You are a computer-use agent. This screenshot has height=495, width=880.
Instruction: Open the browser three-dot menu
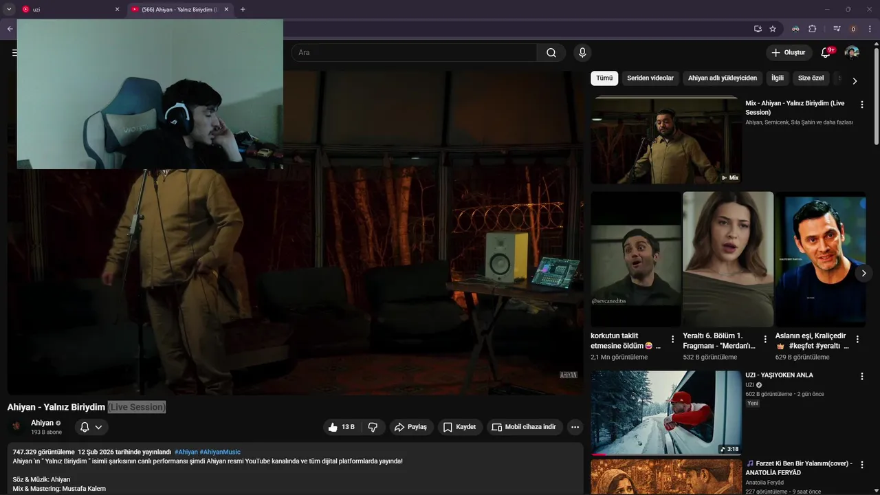coord(870,29)
